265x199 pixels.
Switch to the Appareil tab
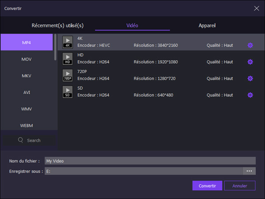[207, 26]
